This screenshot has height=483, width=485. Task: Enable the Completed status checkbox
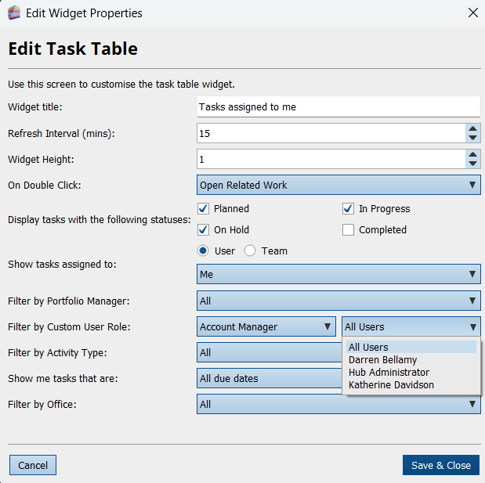pyautogui.click(x=349, y=230)
